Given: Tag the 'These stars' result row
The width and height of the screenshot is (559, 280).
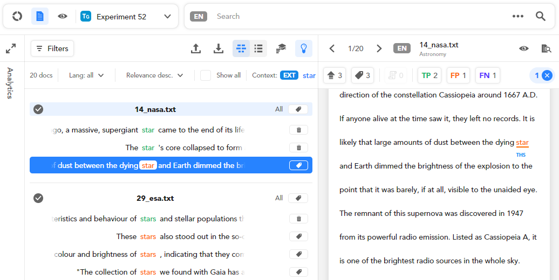Looking at the screenshot, I should [x=298, y=236].
